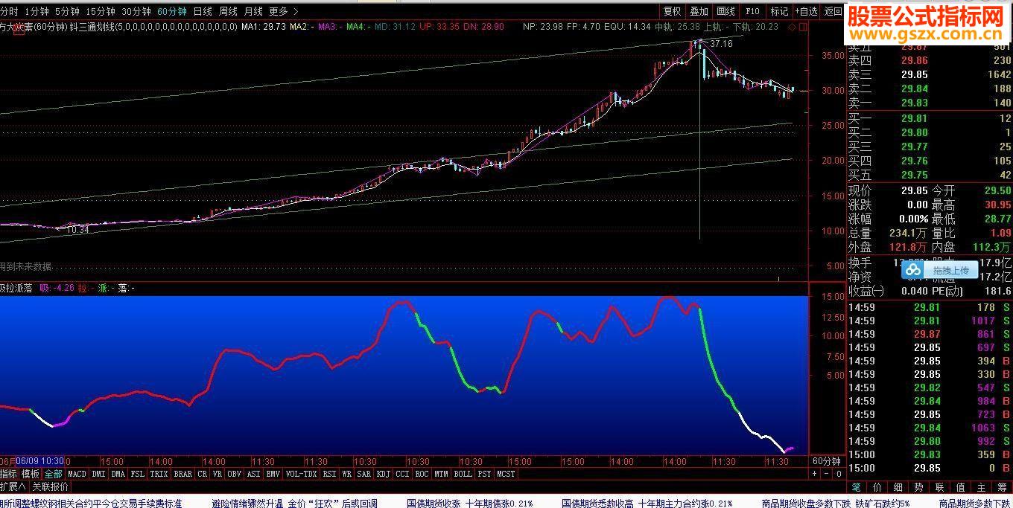Switch to the 周线 weekly chart

coord(228,11)
